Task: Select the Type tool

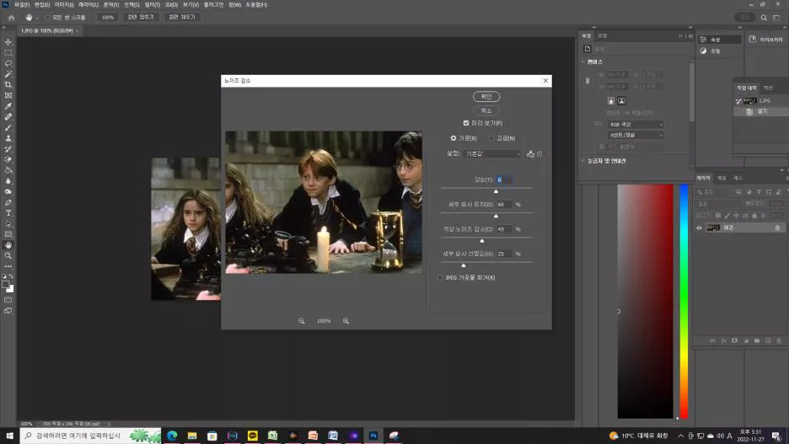Action: pos(8,213)
